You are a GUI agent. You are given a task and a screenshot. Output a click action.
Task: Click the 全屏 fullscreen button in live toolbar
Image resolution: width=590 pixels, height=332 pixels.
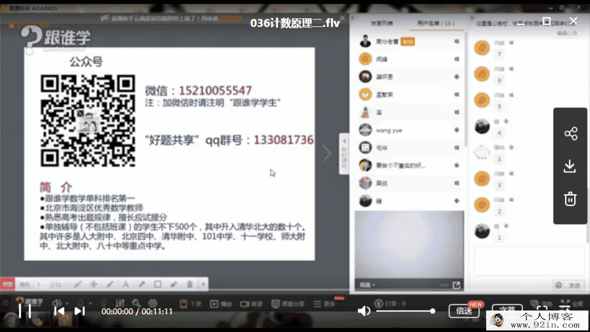click(572, 303)
